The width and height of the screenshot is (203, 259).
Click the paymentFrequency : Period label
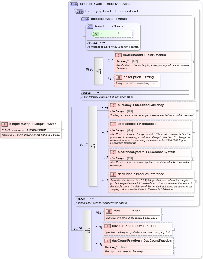(x=134, y=226)
